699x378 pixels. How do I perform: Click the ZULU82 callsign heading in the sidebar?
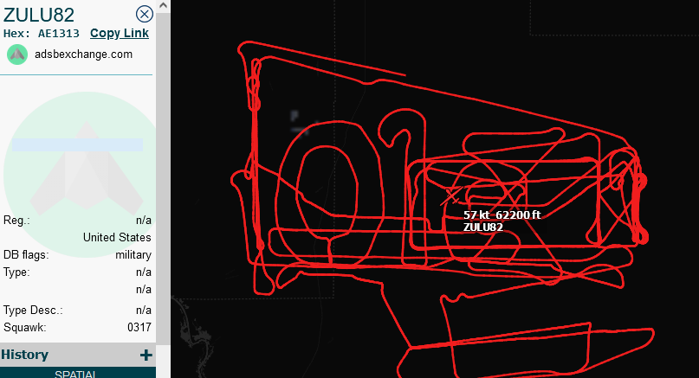(x=39, y=15)
